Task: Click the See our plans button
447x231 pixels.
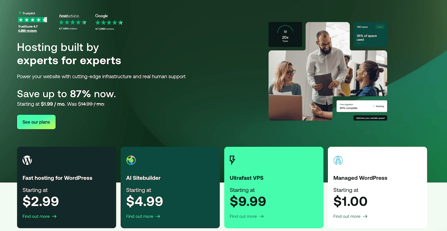Action: [36, 122]
